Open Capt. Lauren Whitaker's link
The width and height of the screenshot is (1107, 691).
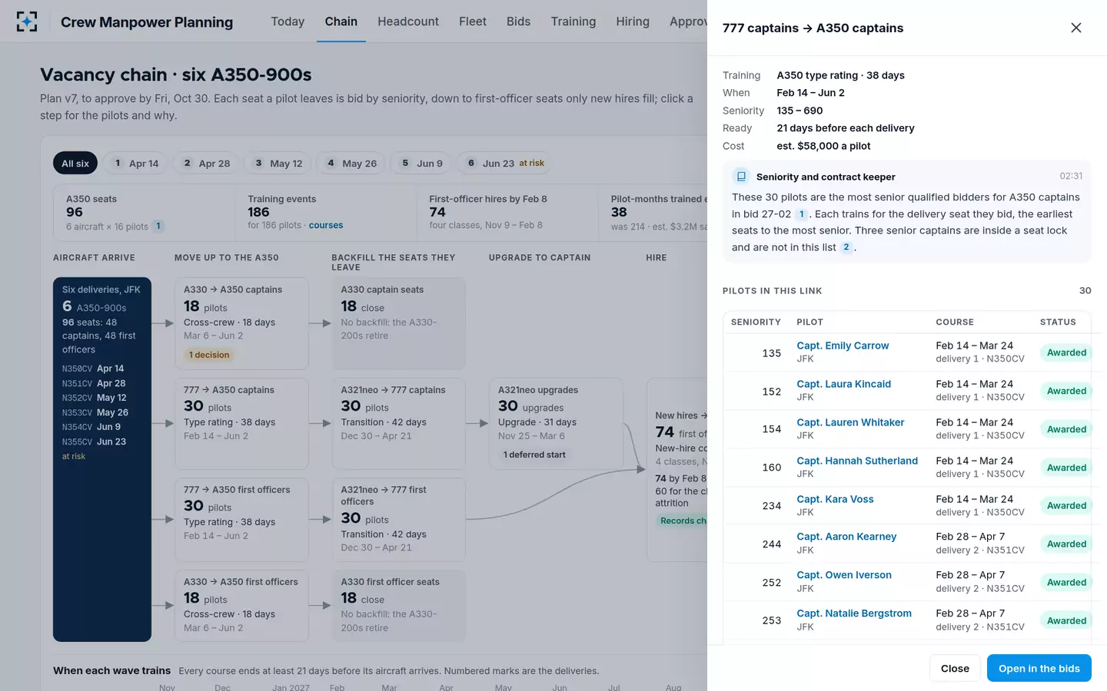tap(850, 422)
